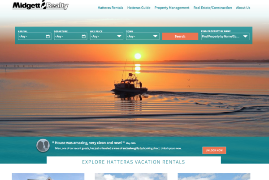Open the Hatteras Rentals menu
269x180 pixels.
110,8
